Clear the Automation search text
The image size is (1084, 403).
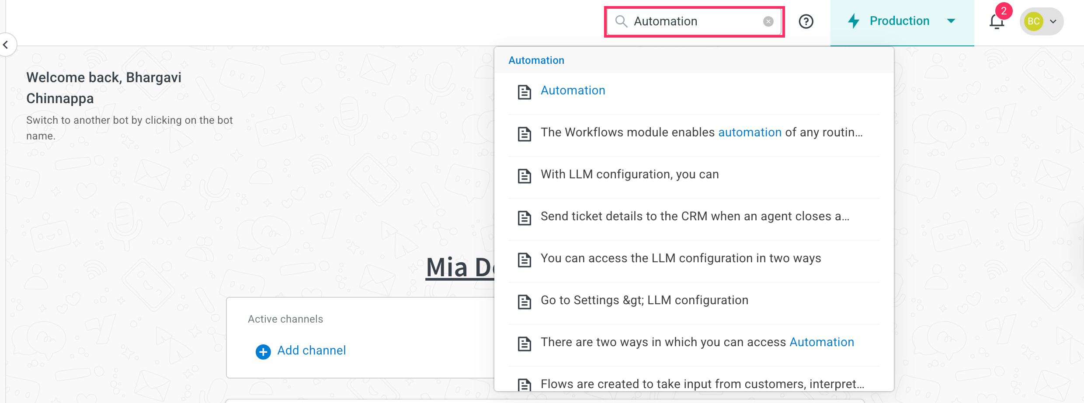coord(768,21)
